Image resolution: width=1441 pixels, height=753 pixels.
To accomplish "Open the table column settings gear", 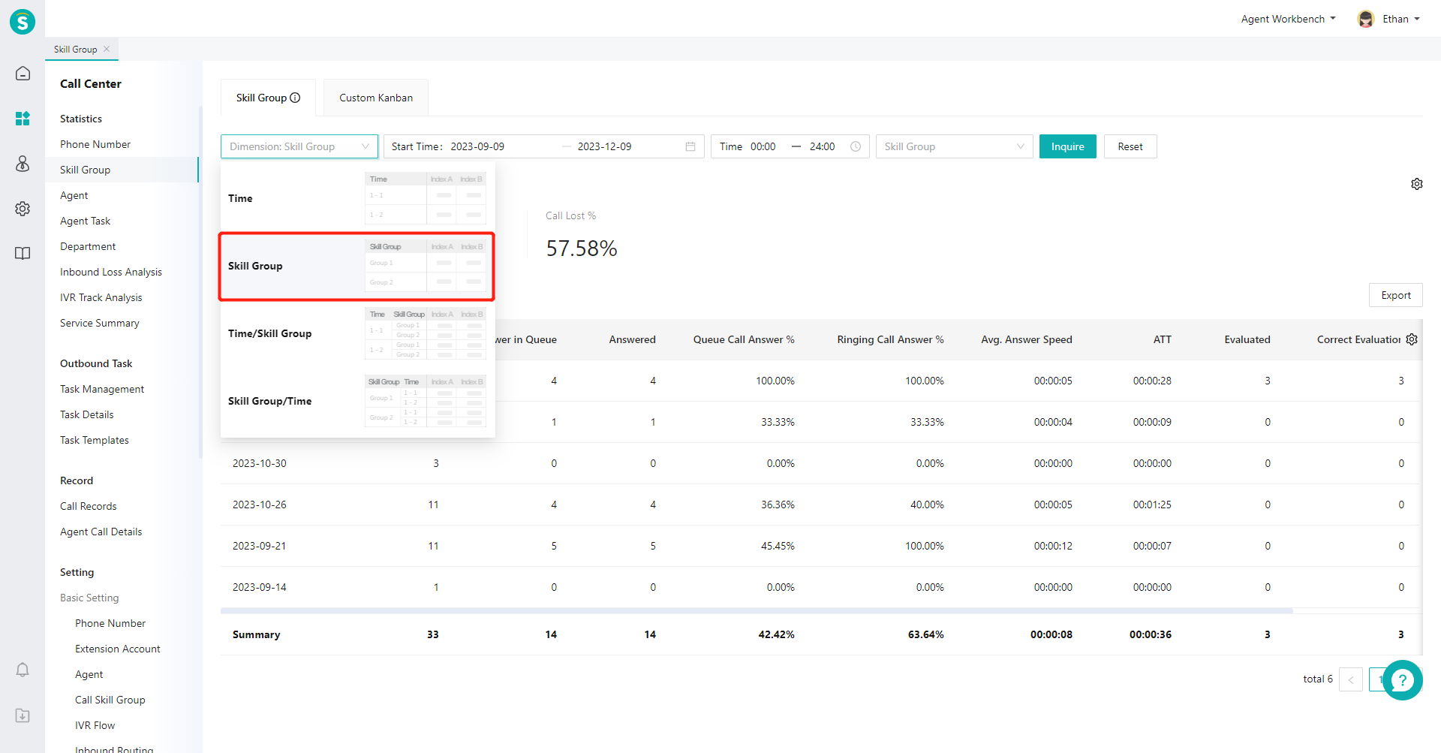I will click(x=1412, y=339).
